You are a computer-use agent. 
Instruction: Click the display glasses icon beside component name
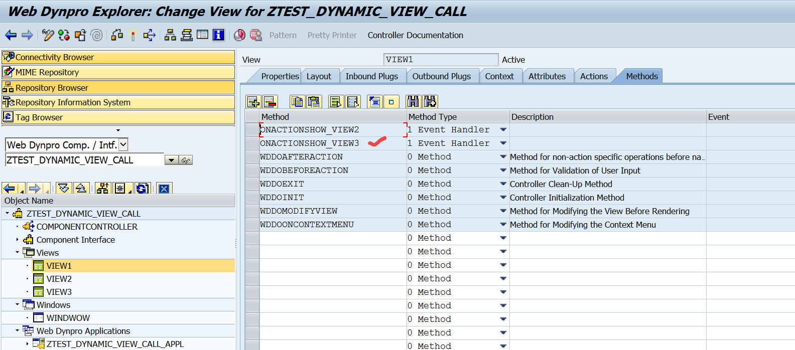click(186, 160)
